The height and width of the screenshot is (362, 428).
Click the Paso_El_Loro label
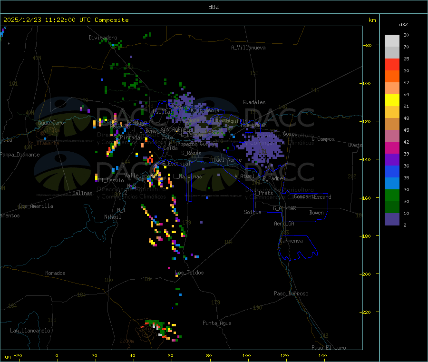(x=329, y=348)
